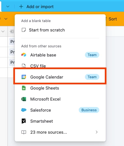Click the Team badge on Airtable base

(x=92, y=55)
